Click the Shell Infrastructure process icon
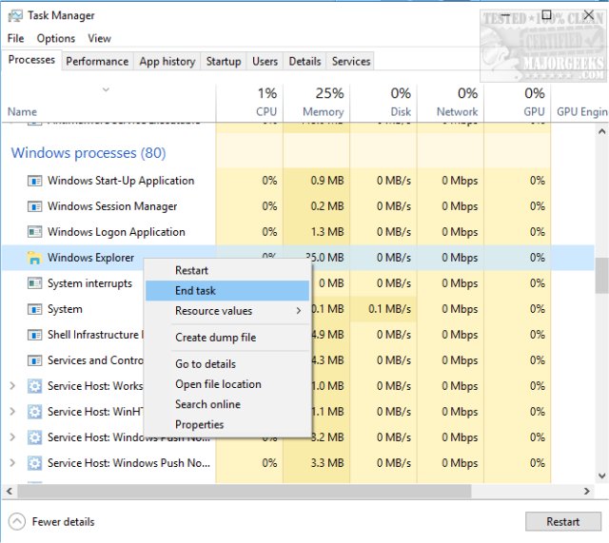 pos(34,335)
